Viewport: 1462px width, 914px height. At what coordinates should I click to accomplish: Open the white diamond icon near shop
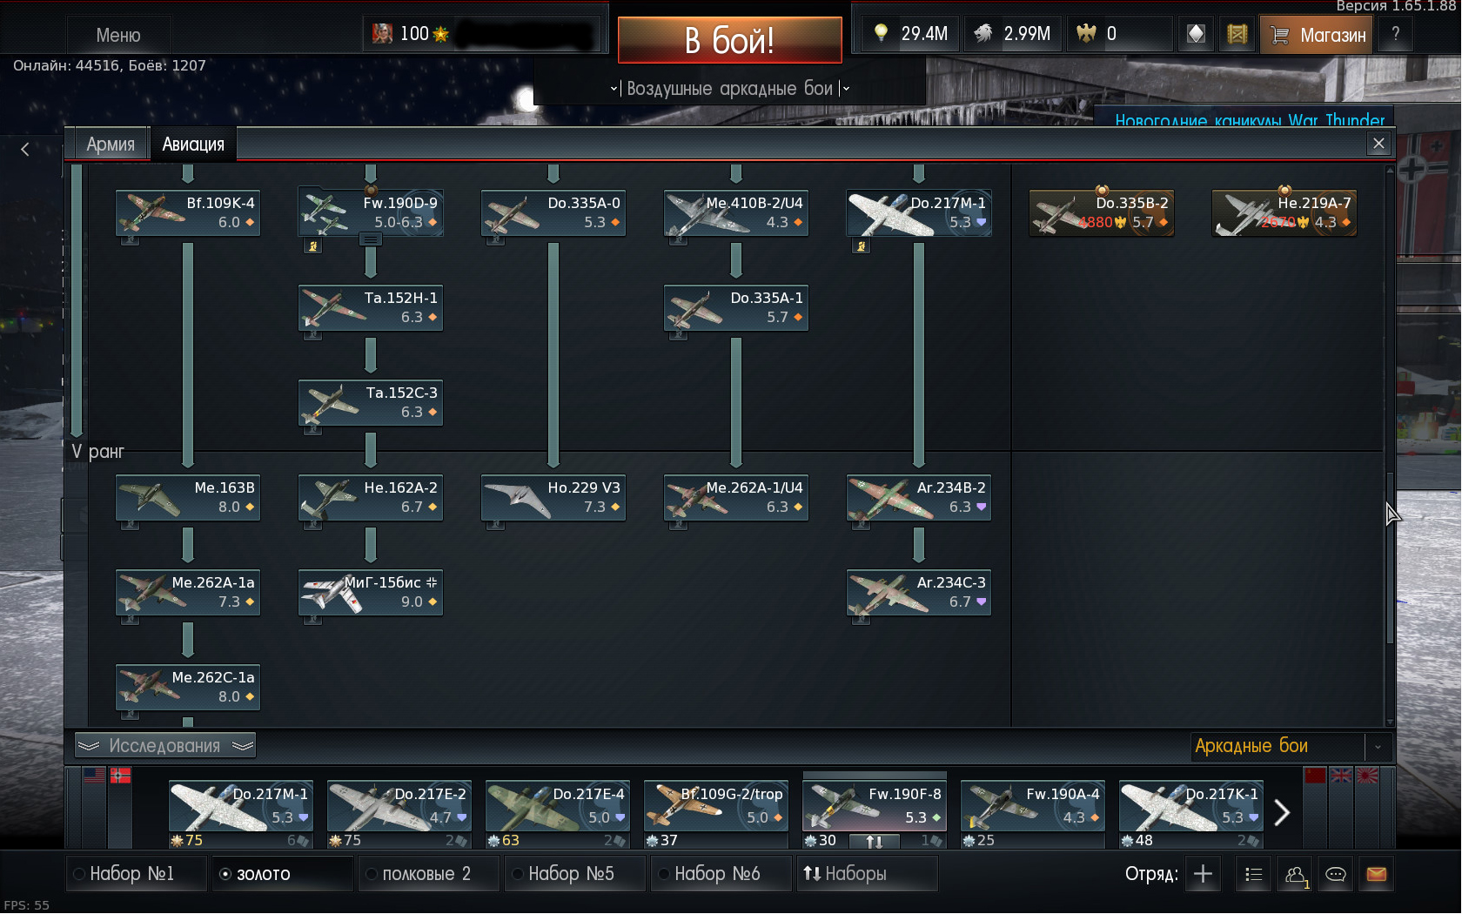click(1197, 35)
